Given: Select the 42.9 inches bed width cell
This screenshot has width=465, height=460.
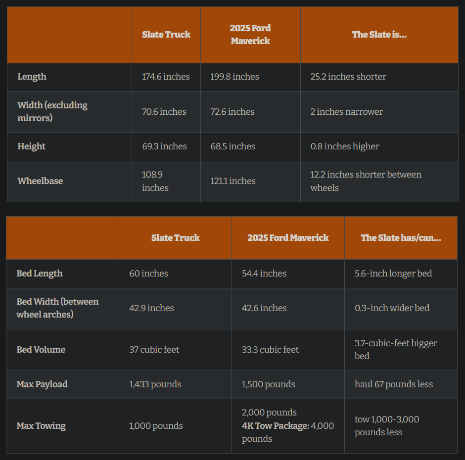Looking at the screenshot, I should [151, 308].
